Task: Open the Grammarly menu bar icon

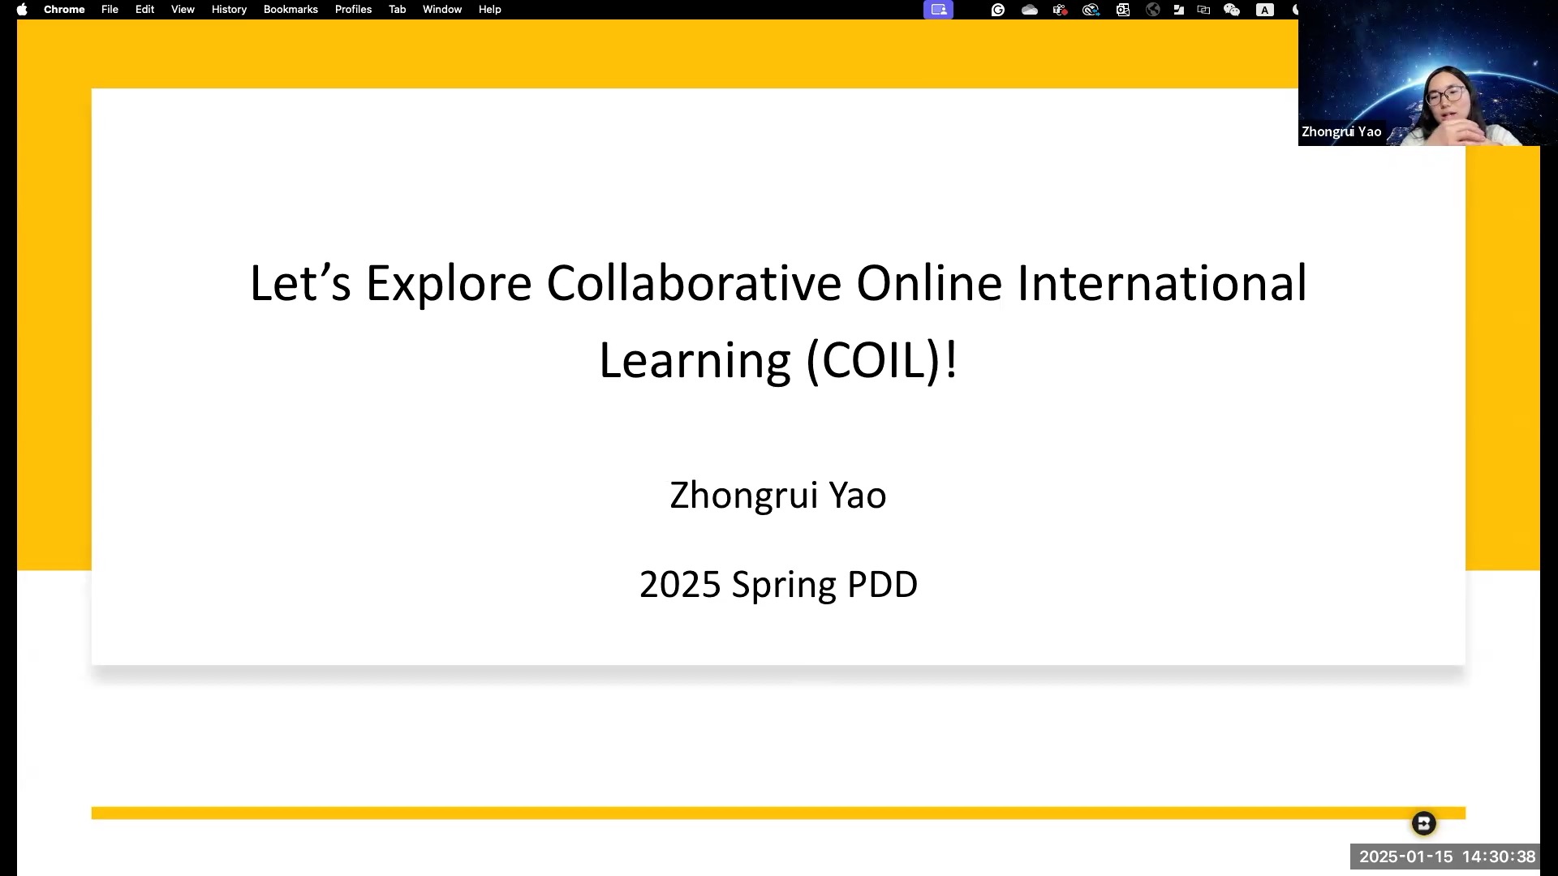Action: (x=998, y=10)
